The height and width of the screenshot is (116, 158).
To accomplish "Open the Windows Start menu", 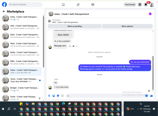I will 3,109.
